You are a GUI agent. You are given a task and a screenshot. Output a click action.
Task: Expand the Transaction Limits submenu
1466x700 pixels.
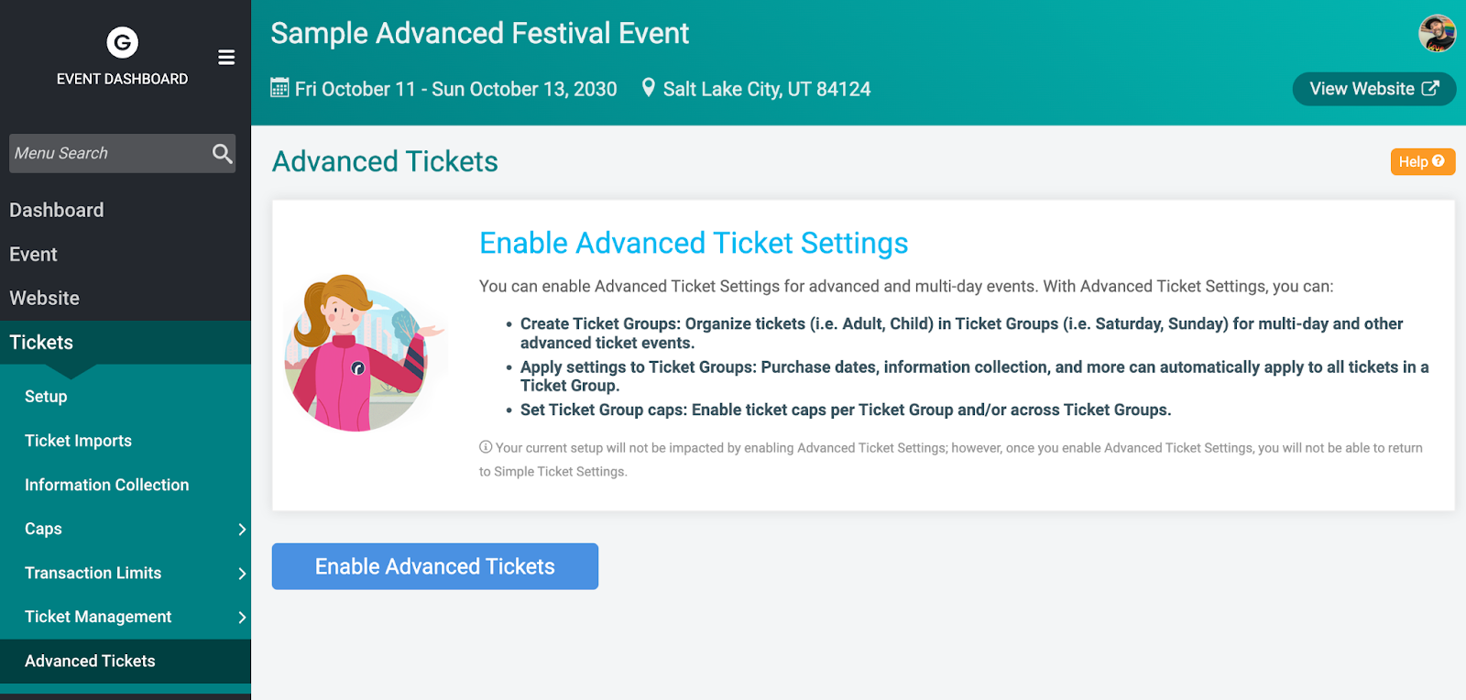click(x=241, y=573)
